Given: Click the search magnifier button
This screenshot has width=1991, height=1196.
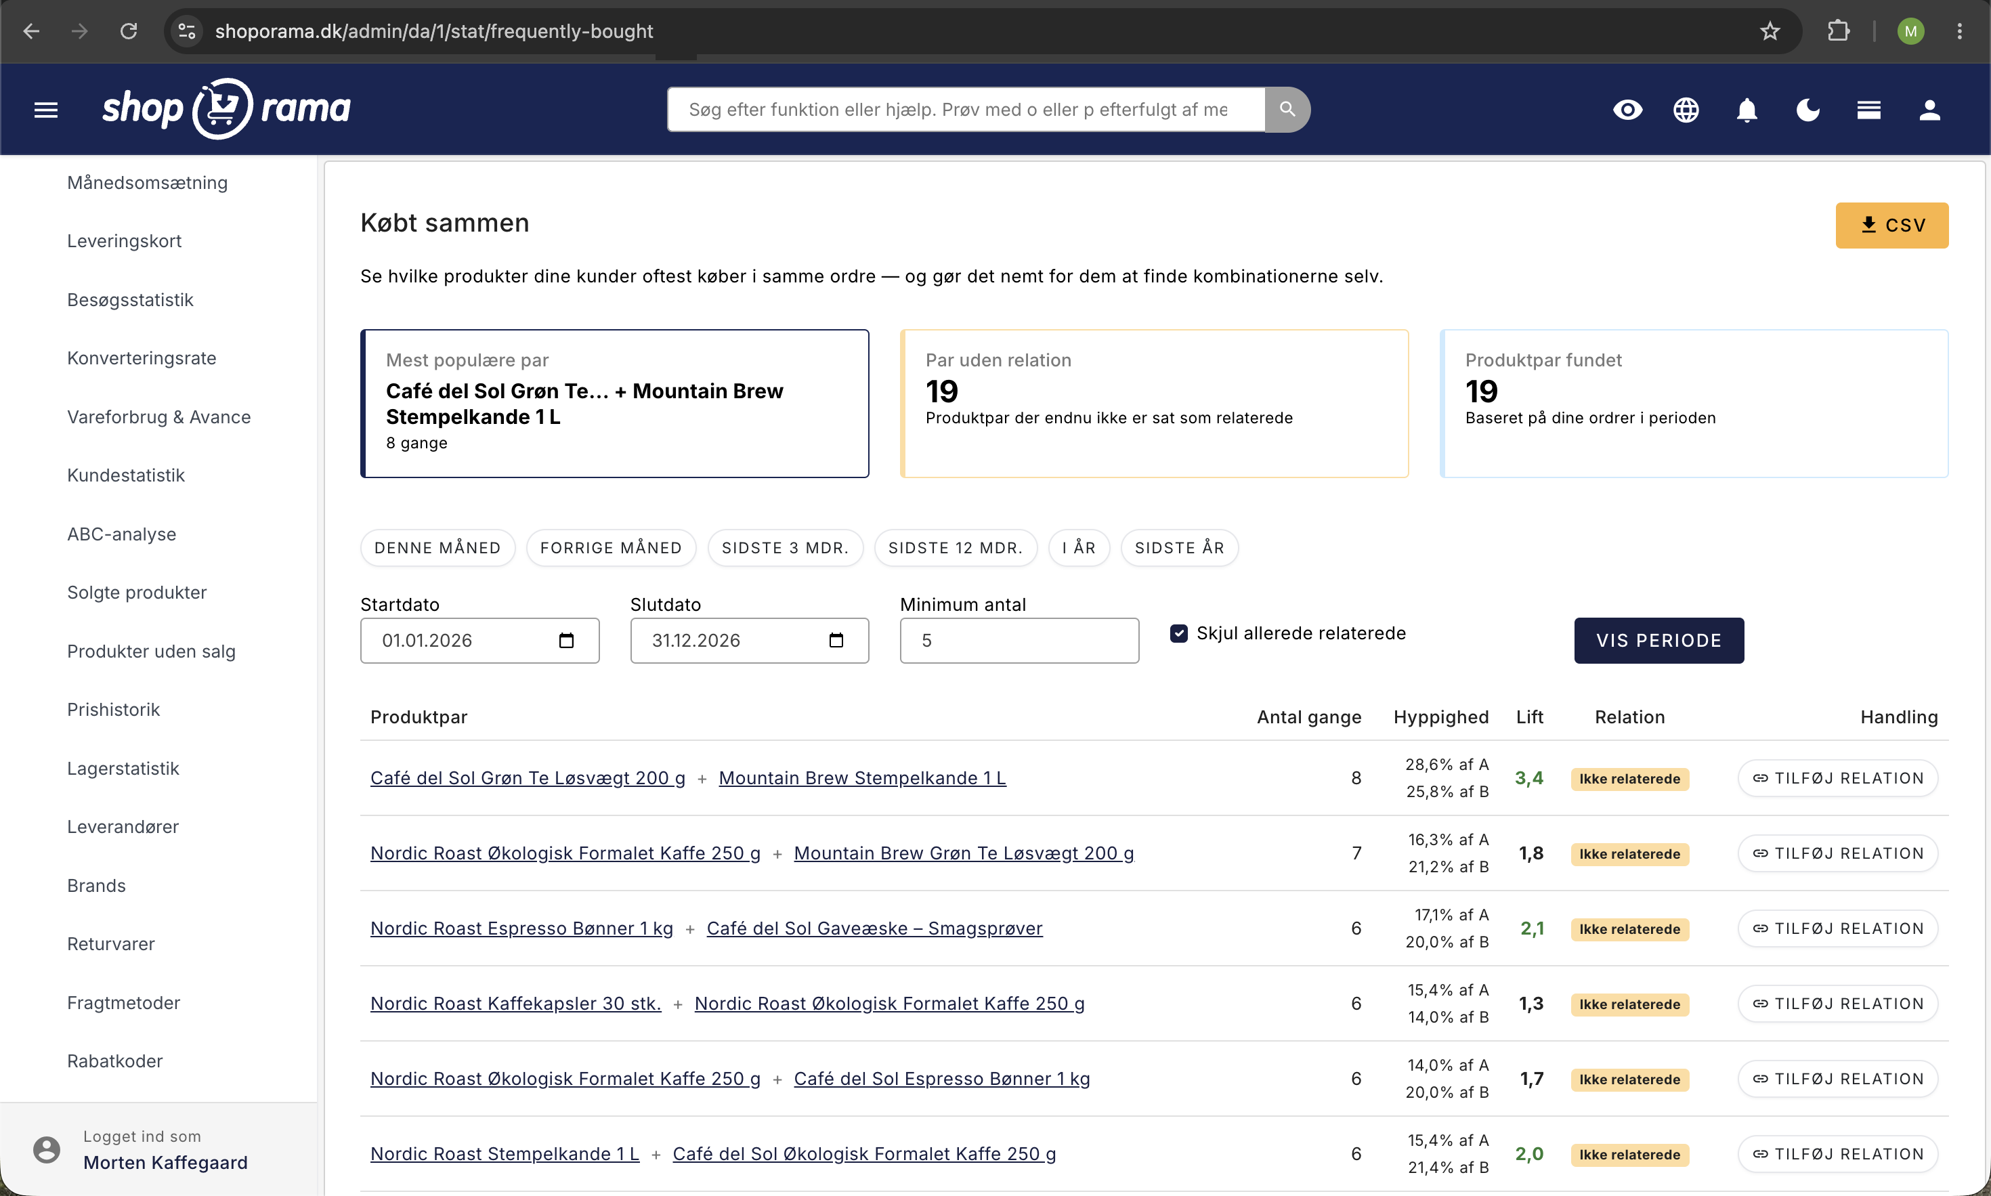Looking at the screenshot, I should pos(1287,110).
